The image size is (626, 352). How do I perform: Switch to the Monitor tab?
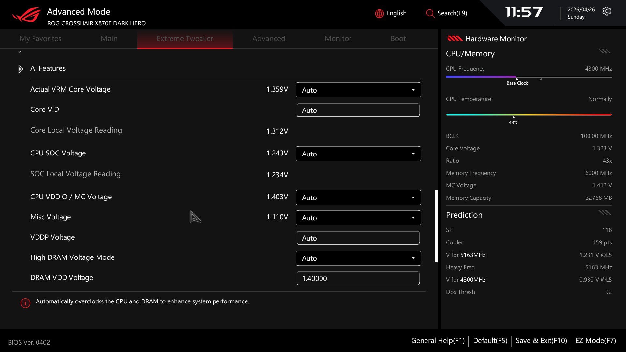[x=338, y=38]
